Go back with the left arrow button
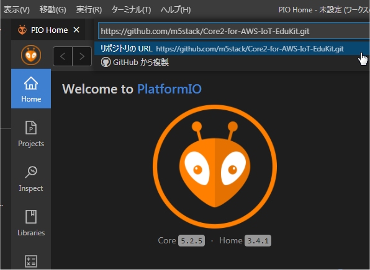 [63, 56]
